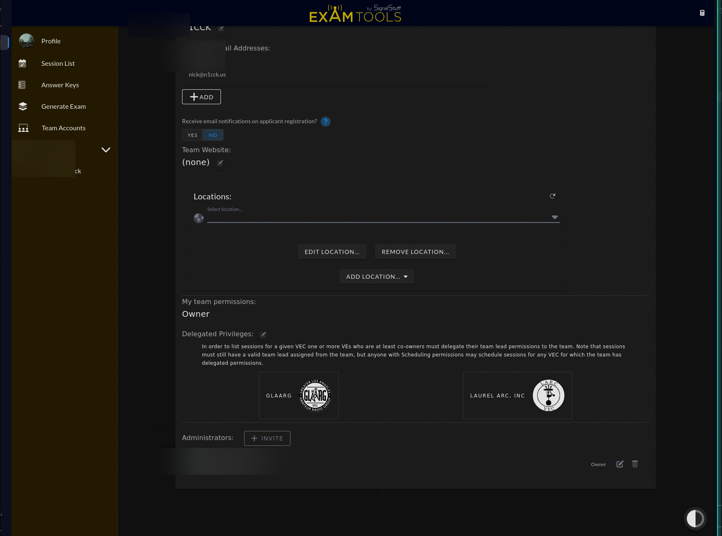The image size is (722, 536).
Task: Set email notifications to Yes
Action: (x=192, y=135)
